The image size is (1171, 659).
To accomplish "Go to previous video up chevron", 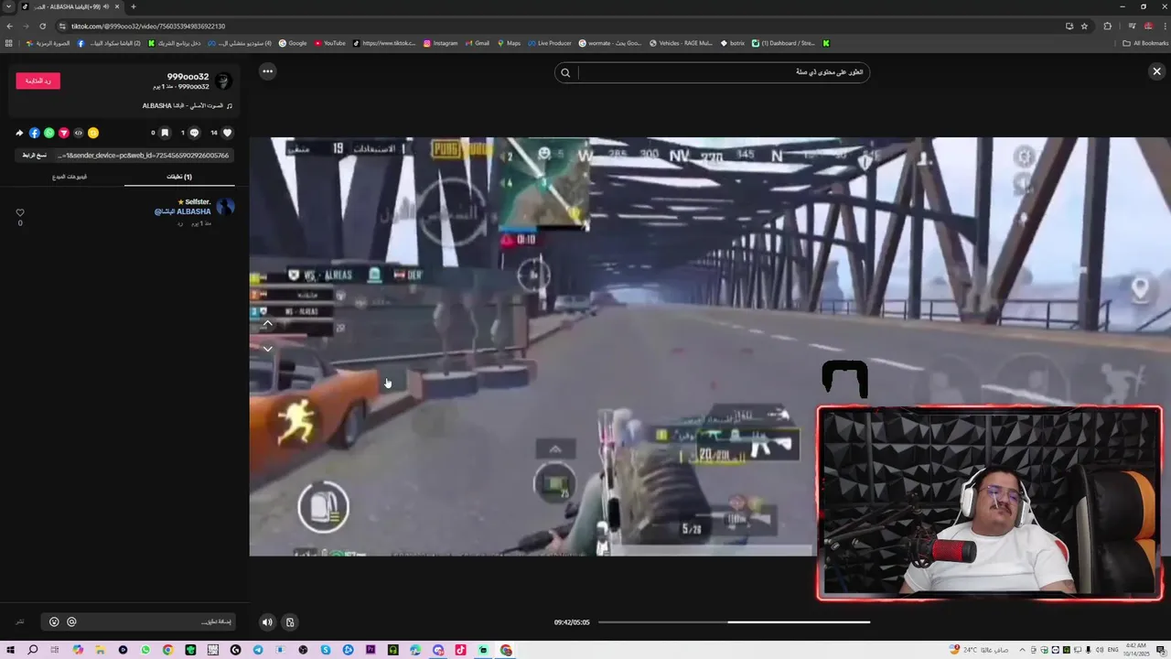I will (267, 324).
